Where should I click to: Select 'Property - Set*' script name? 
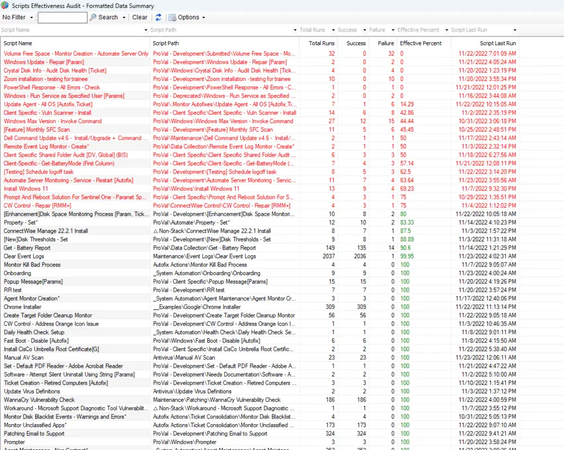point(20,222)
